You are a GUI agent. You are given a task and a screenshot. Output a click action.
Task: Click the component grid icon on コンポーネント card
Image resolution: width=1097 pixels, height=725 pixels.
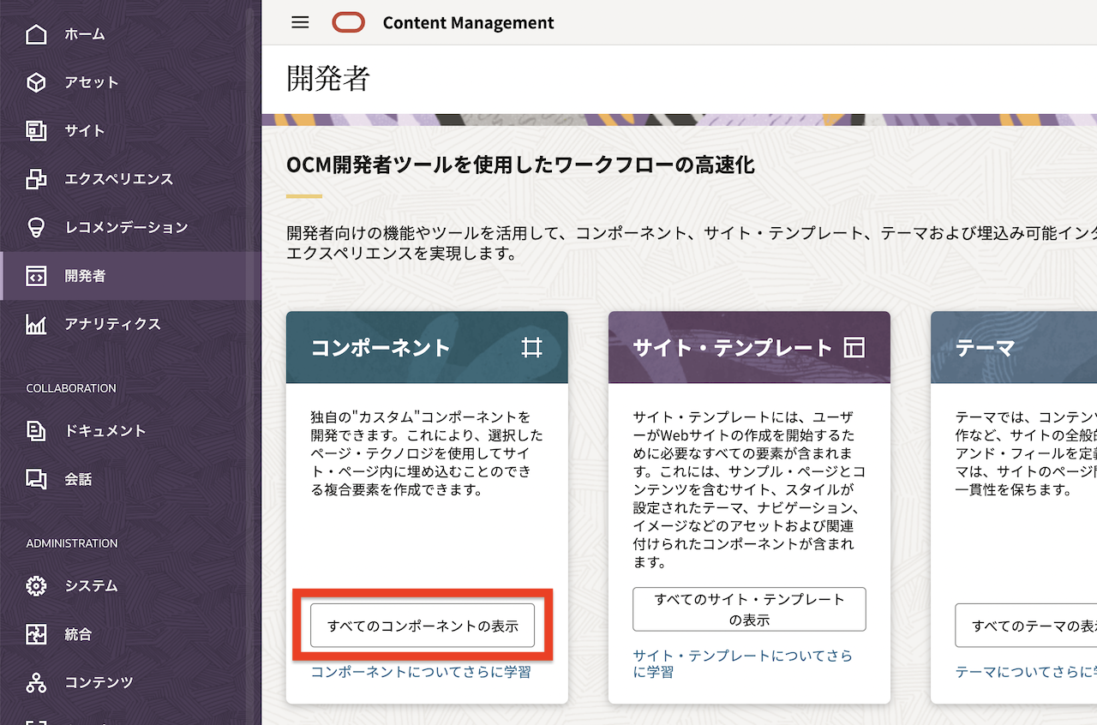pyautogui.click(x=532, y=347)
